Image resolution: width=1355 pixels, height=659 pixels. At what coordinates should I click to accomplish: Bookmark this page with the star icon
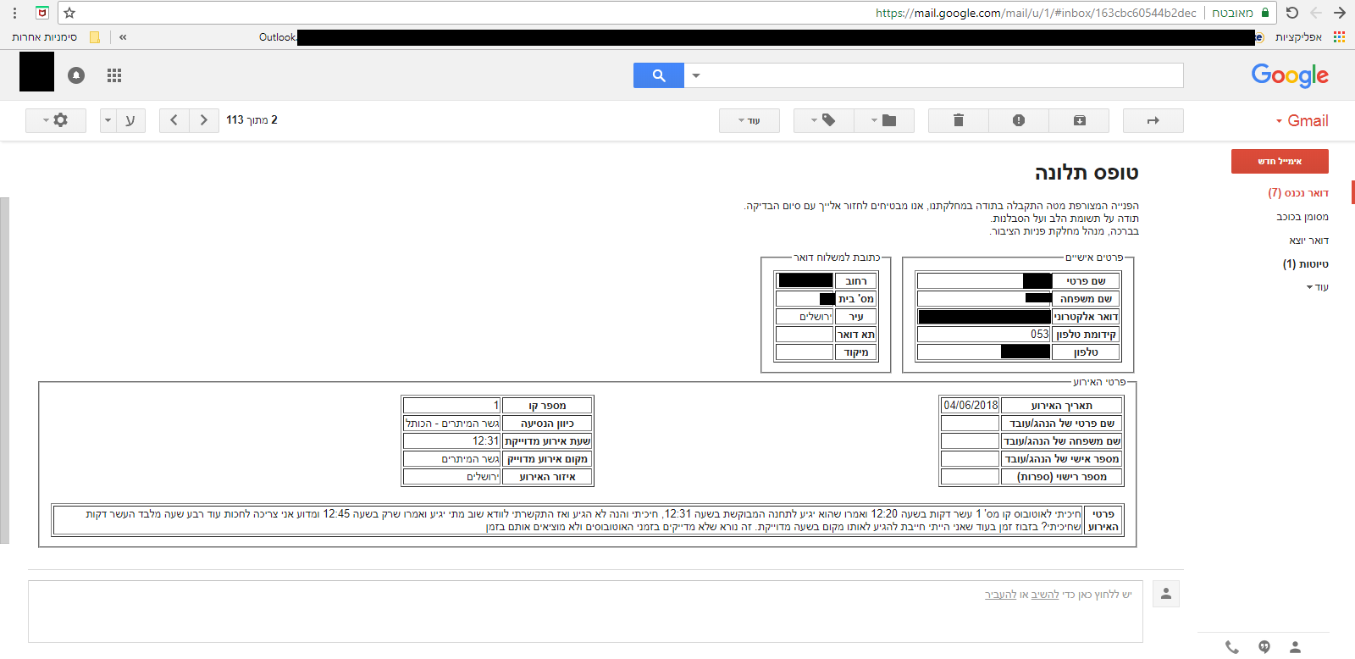coord(69,13)
